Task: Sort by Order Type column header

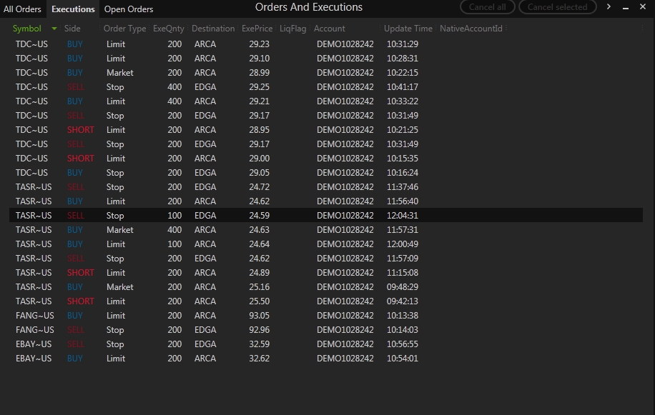Action: pyautogui.click(x=124, y=29)
